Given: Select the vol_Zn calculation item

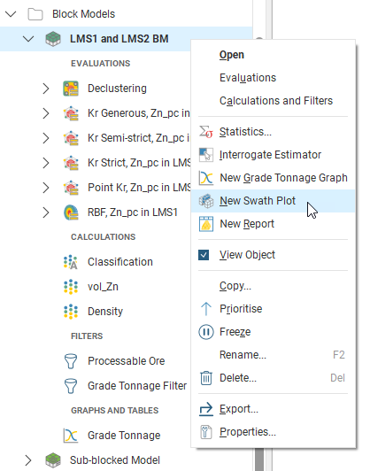Looking at the screenshot, I should [x=103, y=287].
